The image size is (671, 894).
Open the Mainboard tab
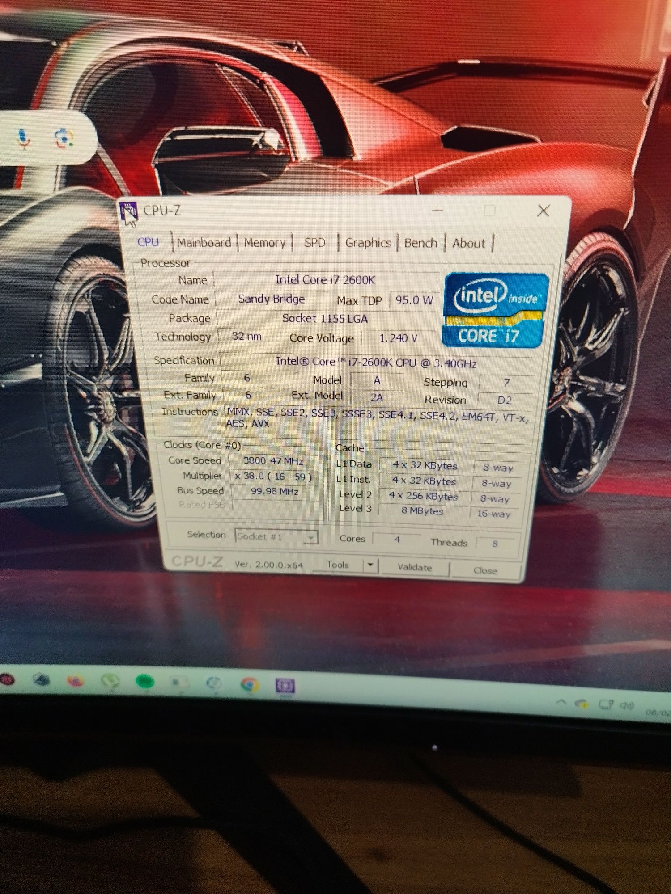204,243
